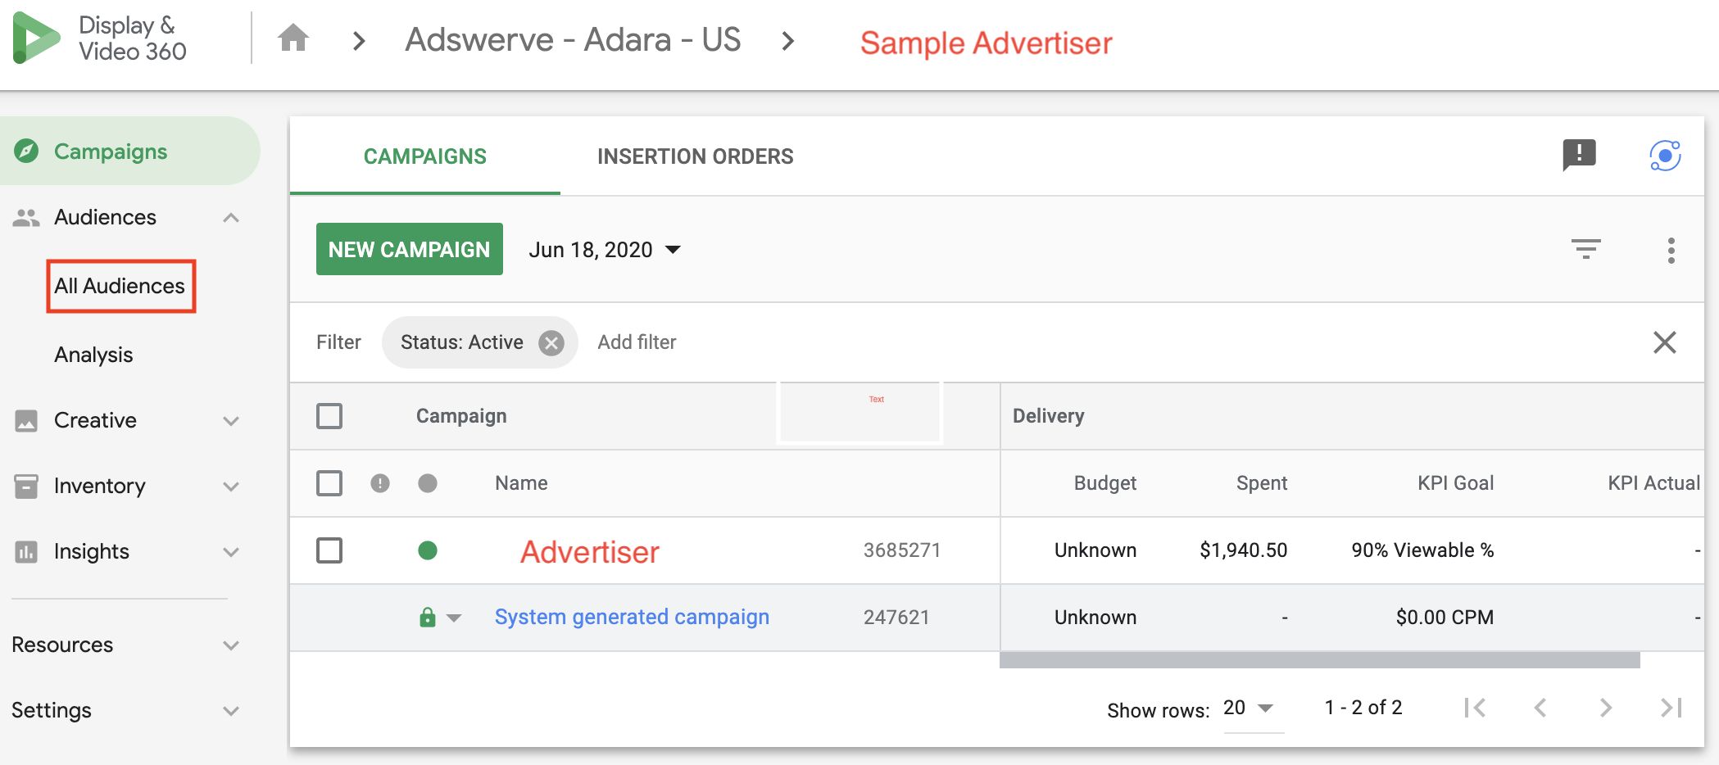This screenshot has width=1719, height=765.
Task: Go to previous page of results
Action: (1540, 708)
